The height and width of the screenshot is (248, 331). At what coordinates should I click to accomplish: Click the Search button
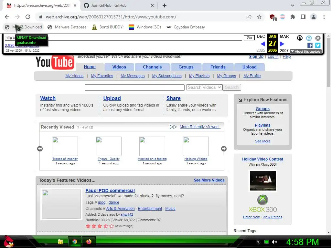232,87
